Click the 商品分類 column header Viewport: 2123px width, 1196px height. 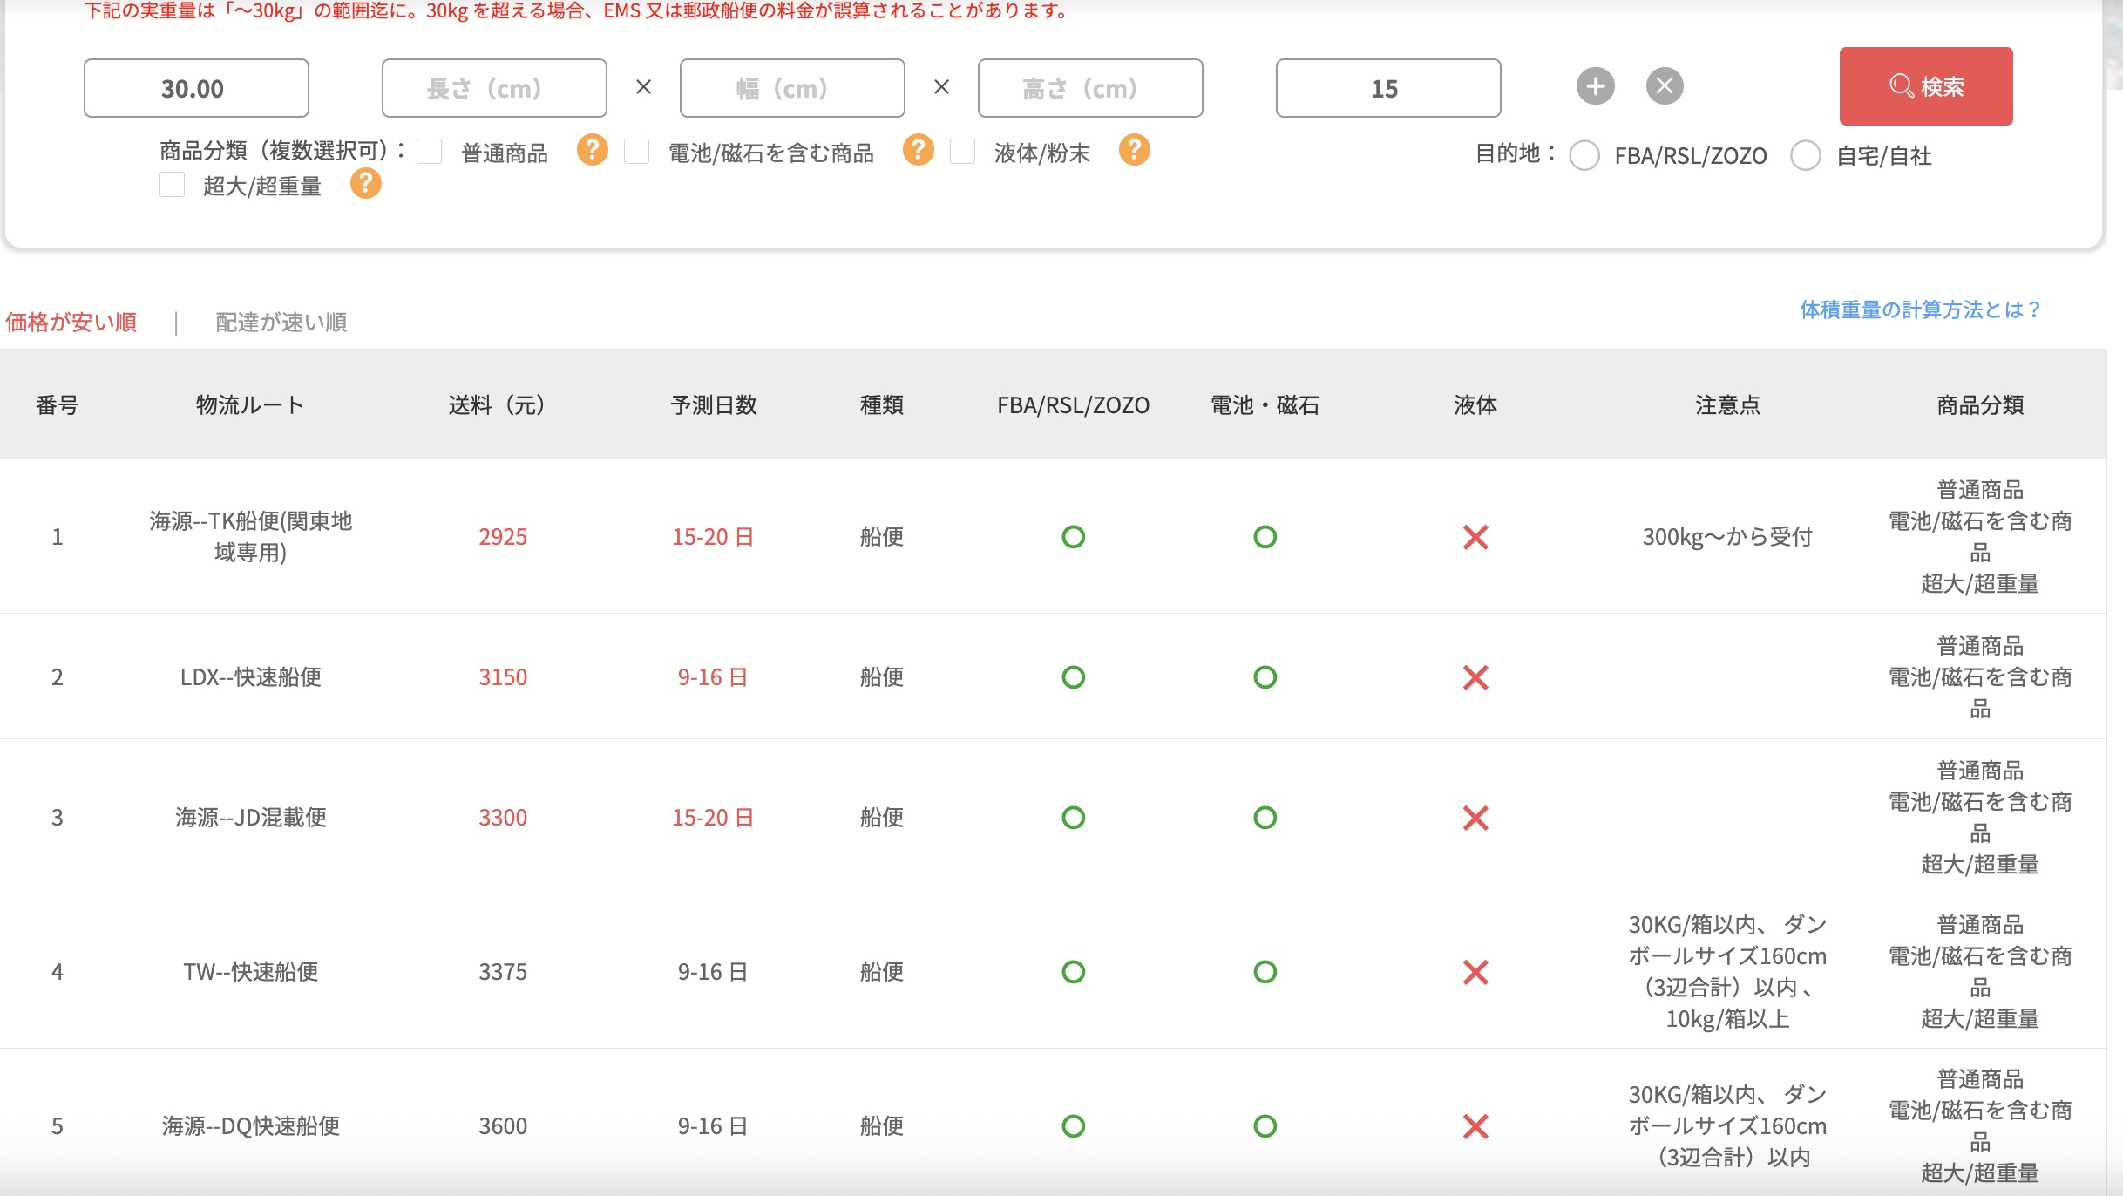coord(1980,405)
